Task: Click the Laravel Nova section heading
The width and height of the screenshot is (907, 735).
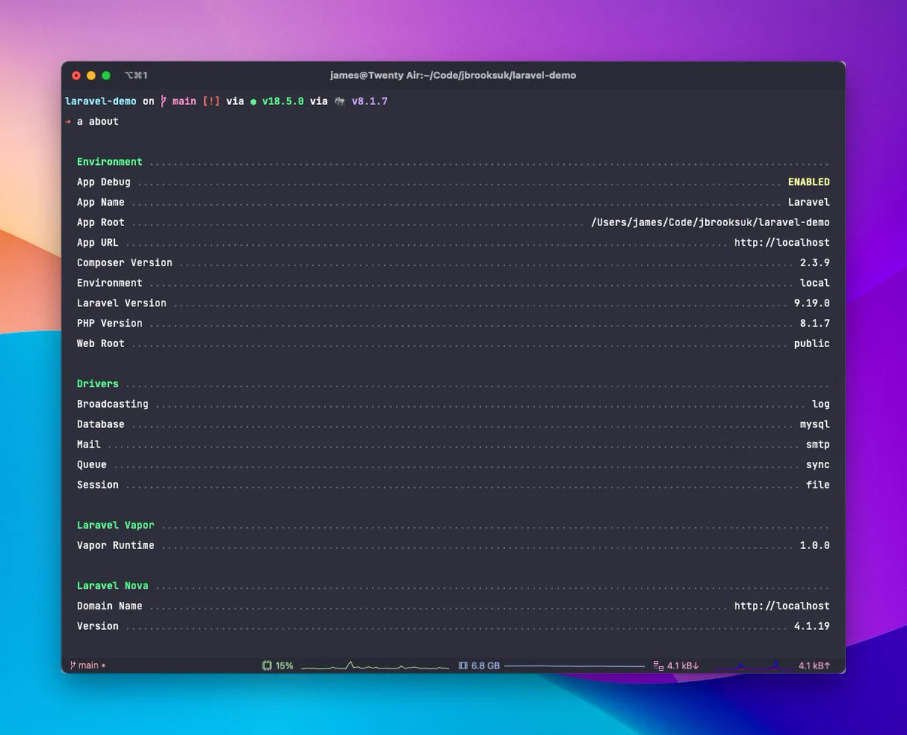Action: 113,585
